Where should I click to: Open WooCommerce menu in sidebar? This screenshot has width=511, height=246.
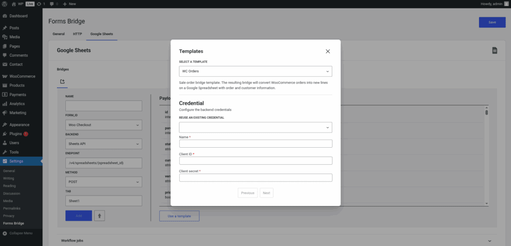tap(21, 76)
